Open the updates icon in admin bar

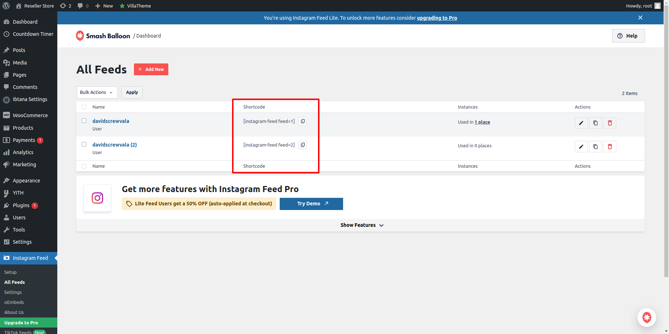(x=65, y=6)
